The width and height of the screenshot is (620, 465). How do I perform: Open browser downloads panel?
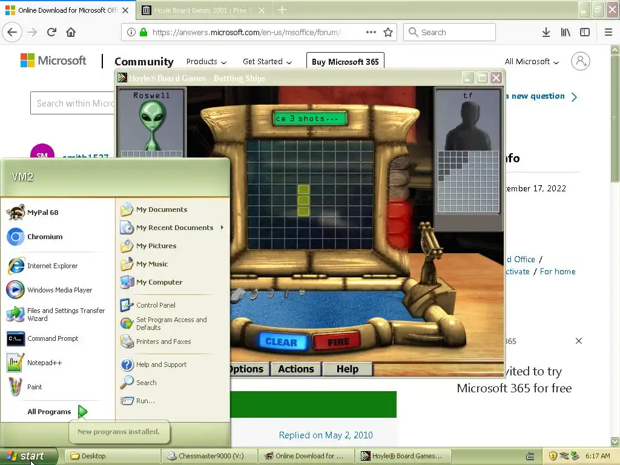546,32
